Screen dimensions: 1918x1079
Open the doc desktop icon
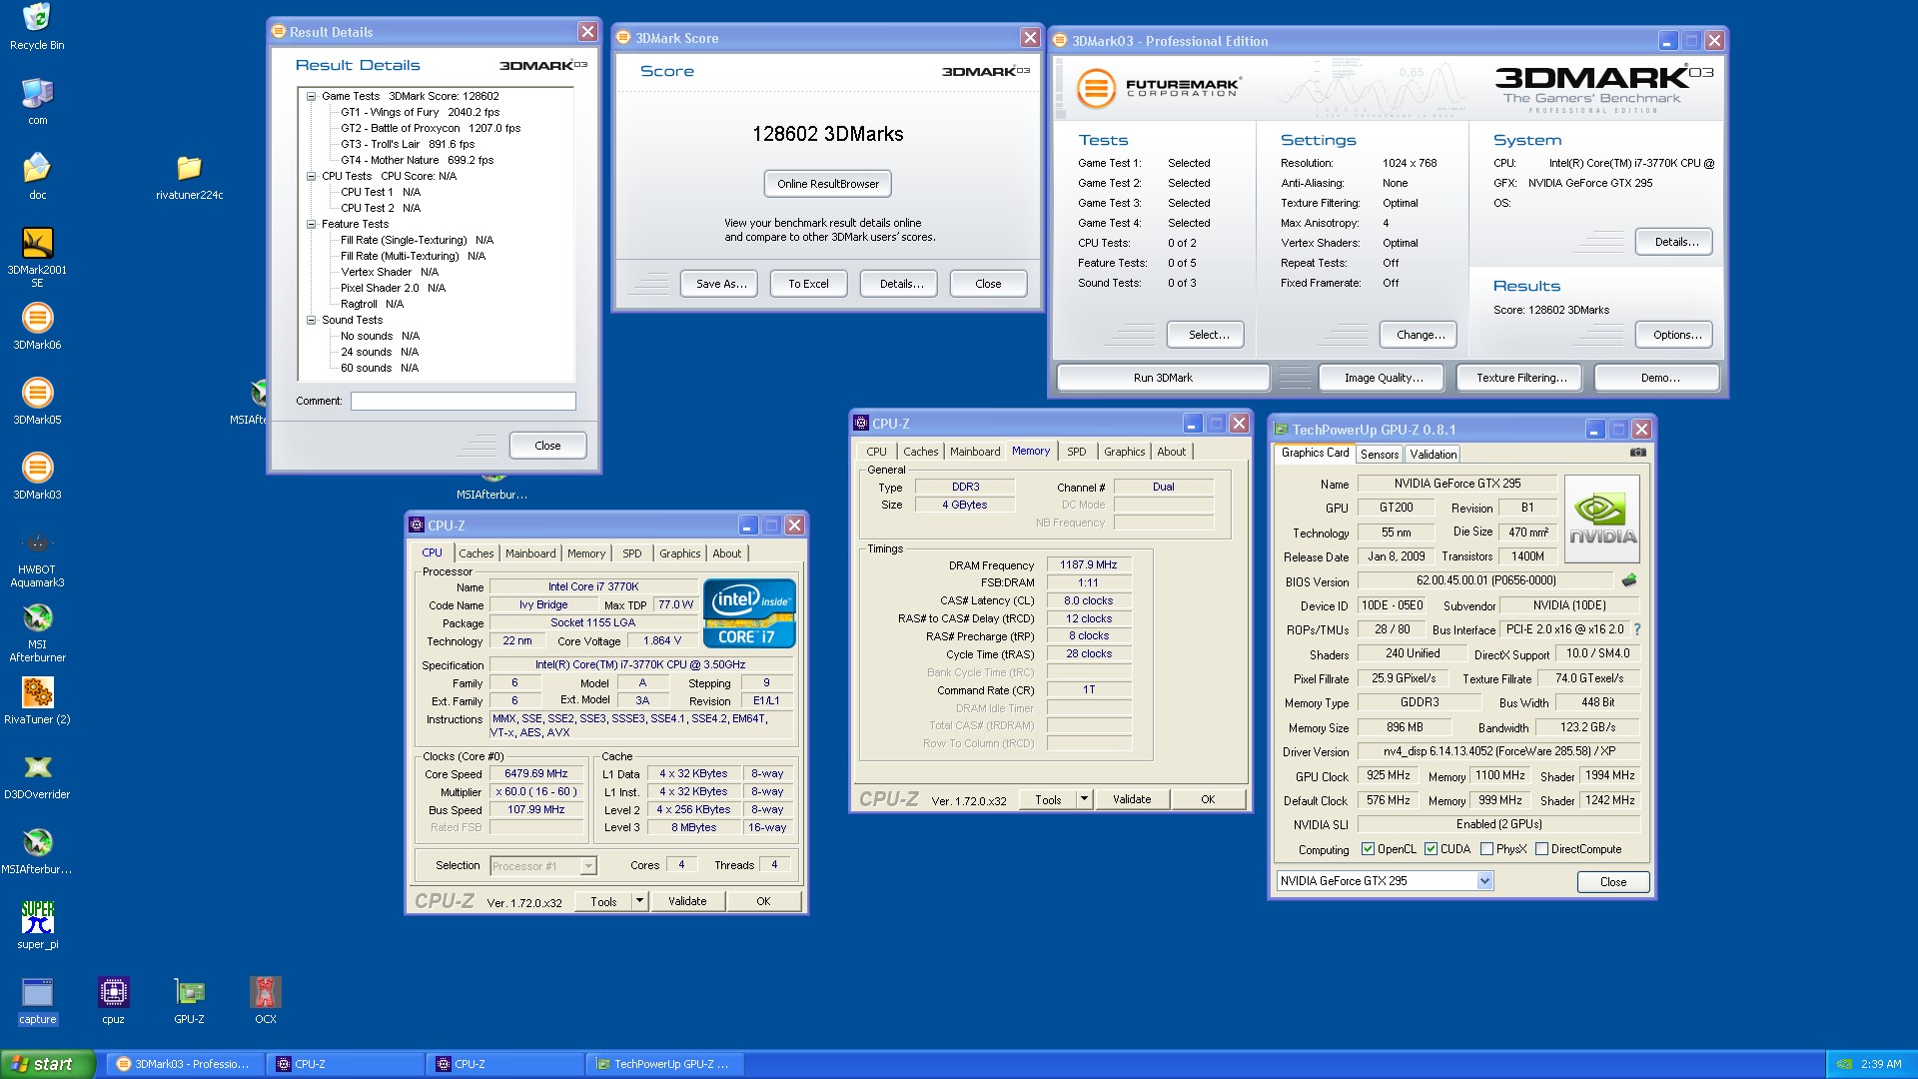[x=37, y=176]
